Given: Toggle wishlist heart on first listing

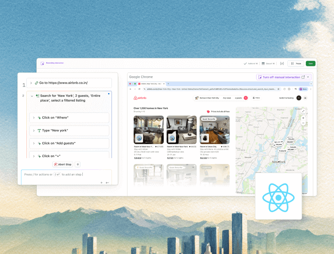Looking at the screenshot, I should click(160, 119).
